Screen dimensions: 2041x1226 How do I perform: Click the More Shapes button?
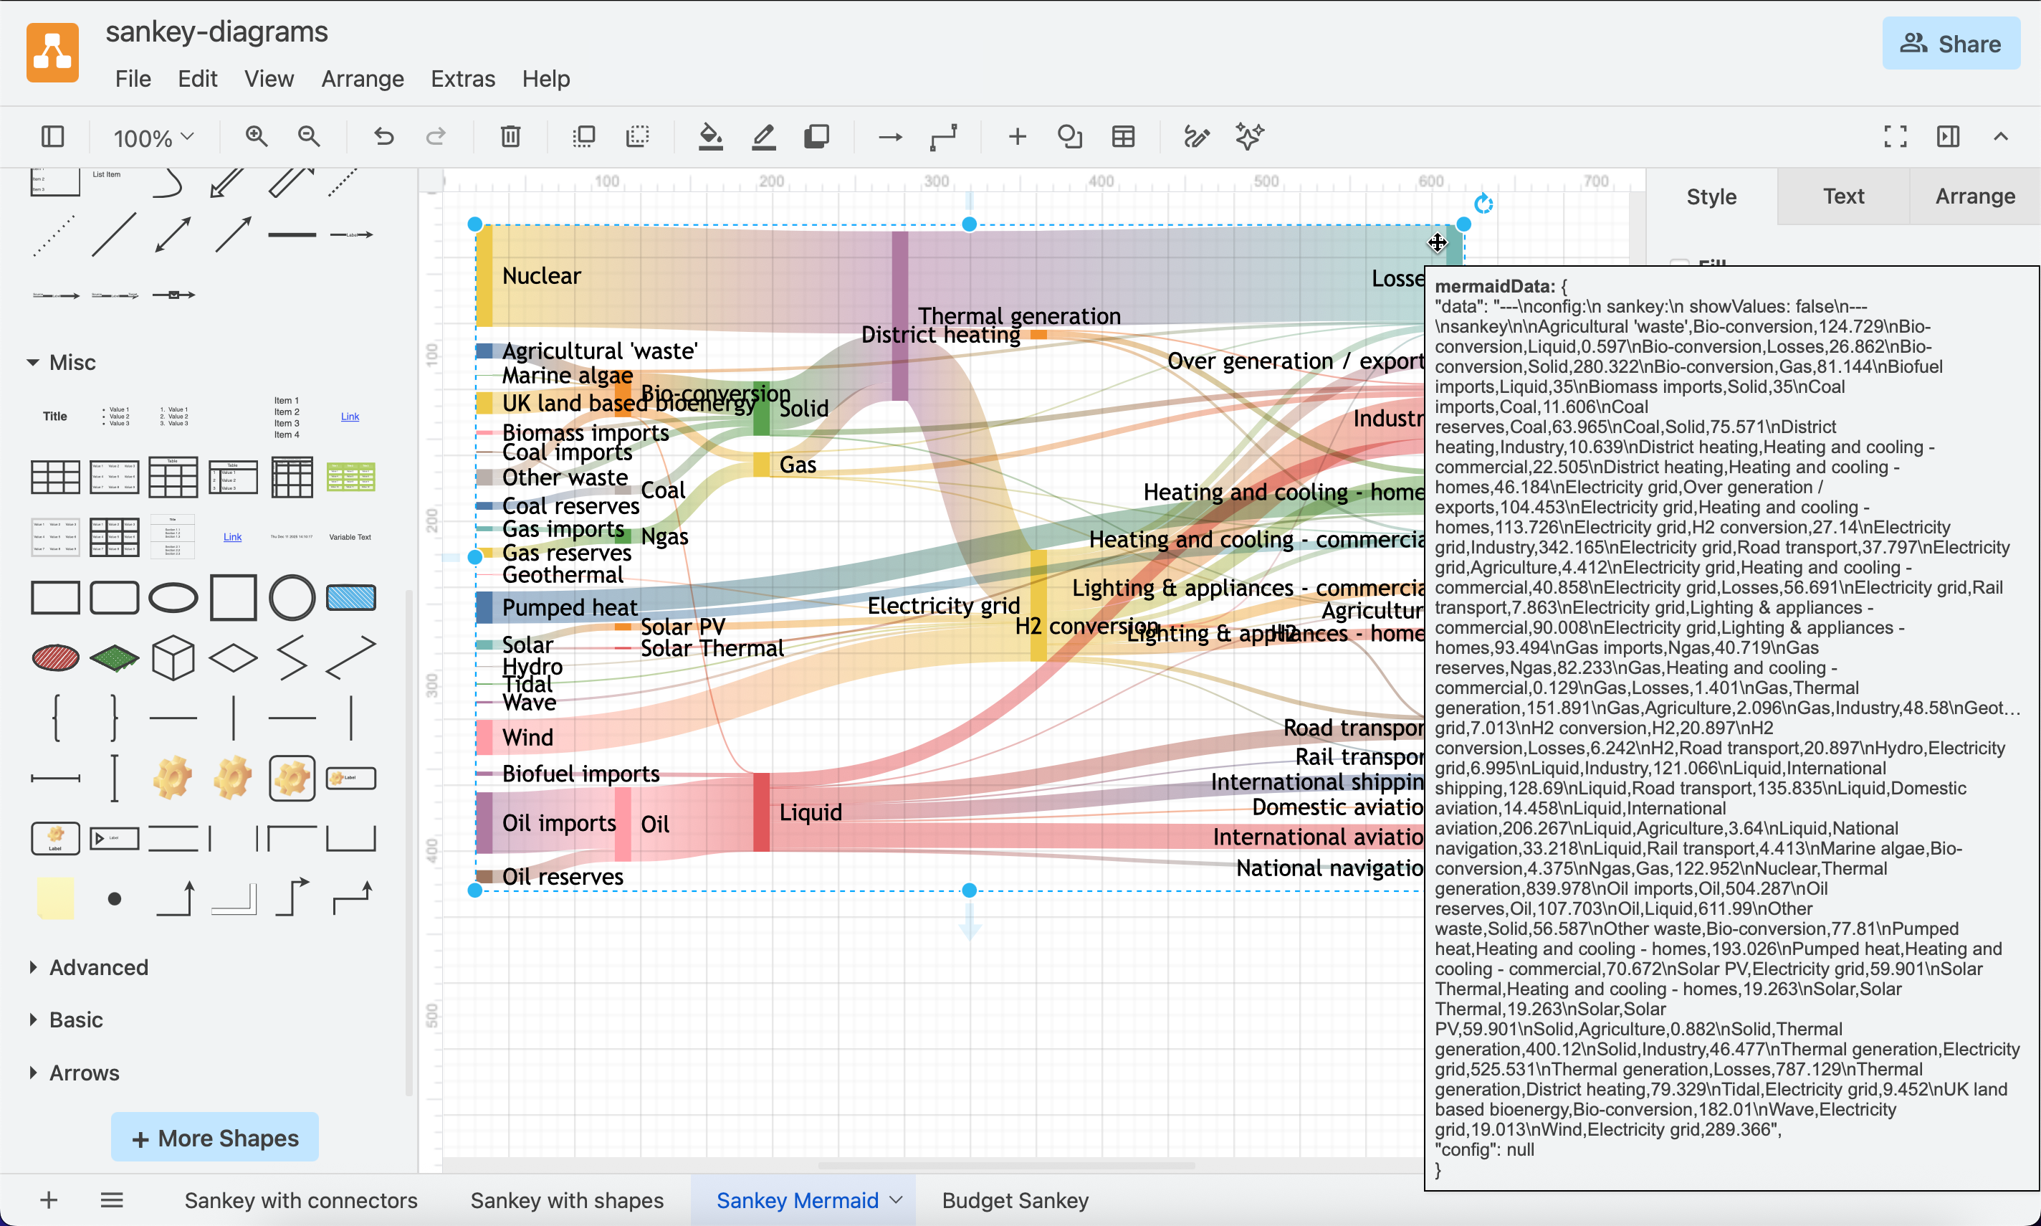pos(214,1138)
